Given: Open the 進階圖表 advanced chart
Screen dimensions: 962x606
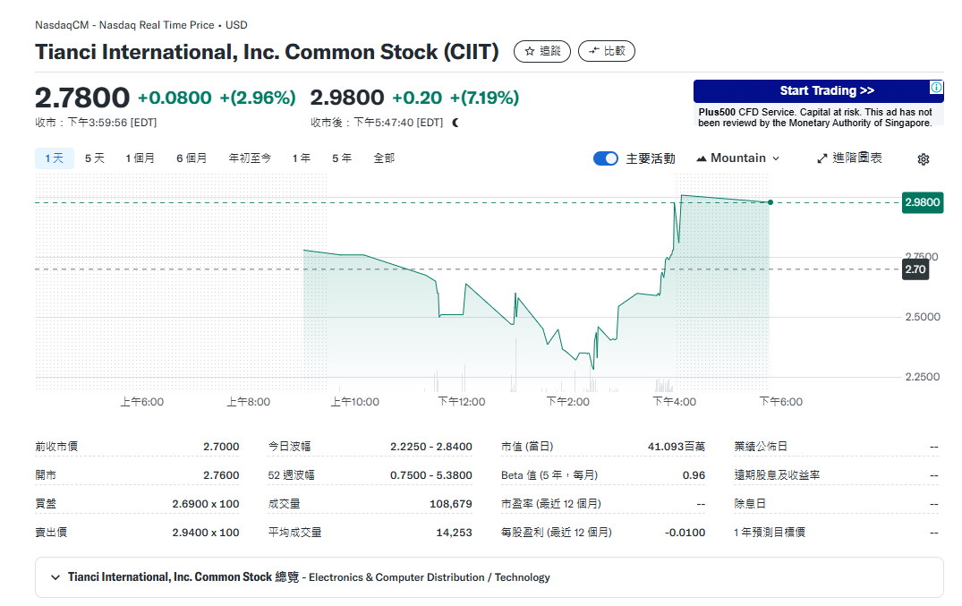Looking at the screenshot, I should tap(850, 158).
